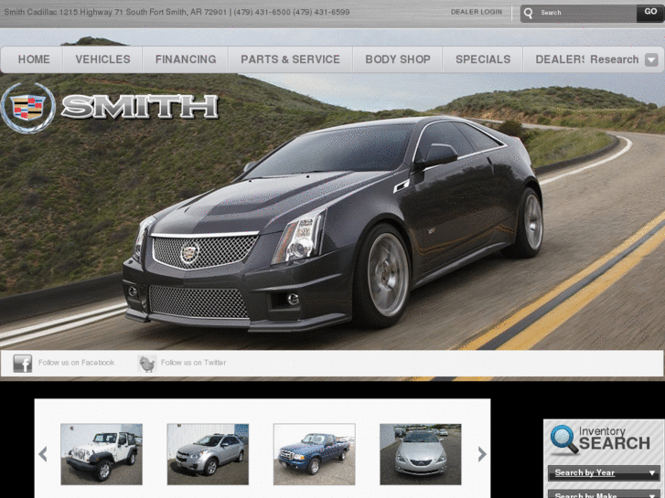
Task: Click the GO search button
Action: pyautogui.click(x=650, y=12)
